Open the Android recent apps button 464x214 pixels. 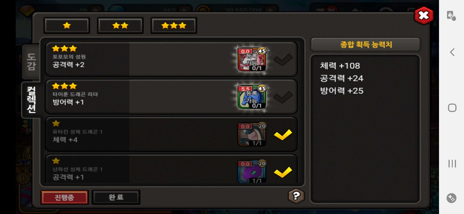point(452,163)
